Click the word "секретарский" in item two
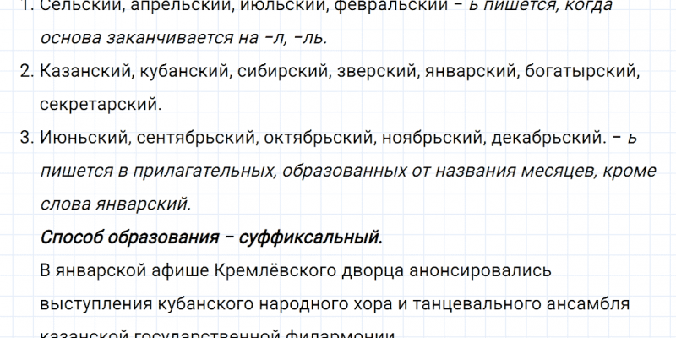The image size is (676, 338). pos(99,105)
